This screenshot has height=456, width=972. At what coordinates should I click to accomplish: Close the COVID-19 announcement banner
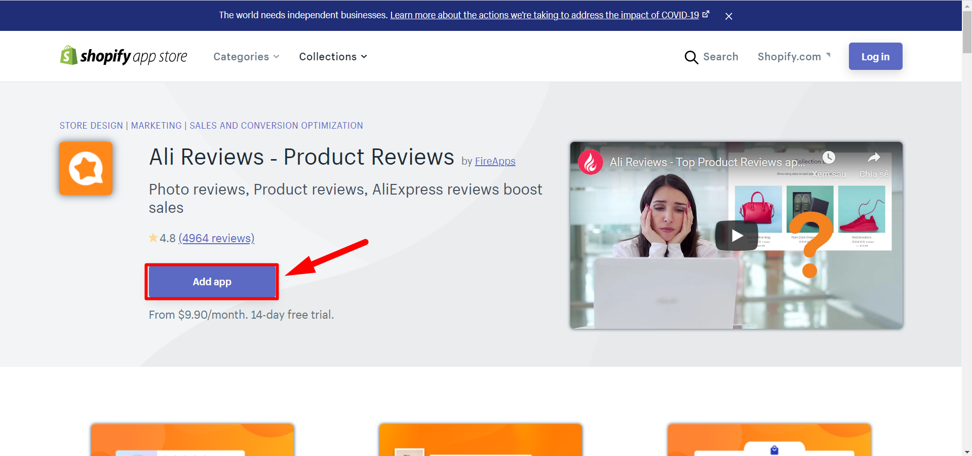point(728,16)
